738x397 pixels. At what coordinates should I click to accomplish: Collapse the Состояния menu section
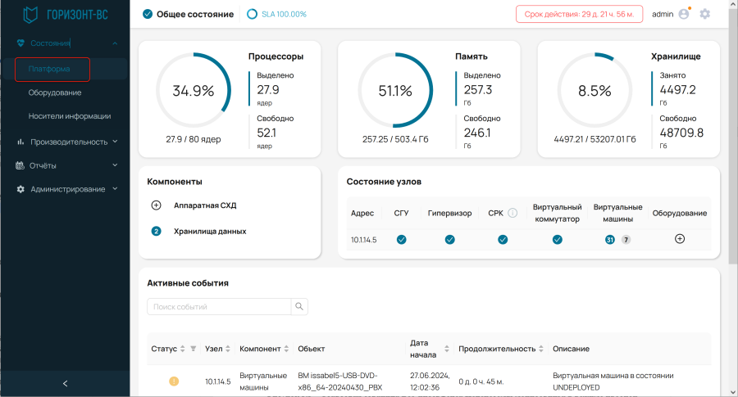tap(115, 43)
